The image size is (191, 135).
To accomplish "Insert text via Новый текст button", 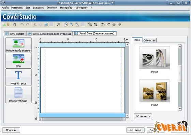I will click(x=18, y=77).
